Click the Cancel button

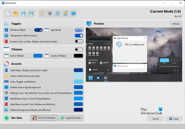pos(155,119)
